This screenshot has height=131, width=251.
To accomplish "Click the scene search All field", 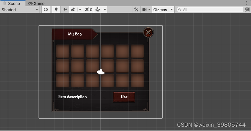I will (x=210, y=9).
